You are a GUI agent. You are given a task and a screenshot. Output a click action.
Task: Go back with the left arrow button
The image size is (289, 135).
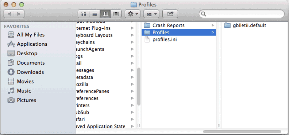9,14
